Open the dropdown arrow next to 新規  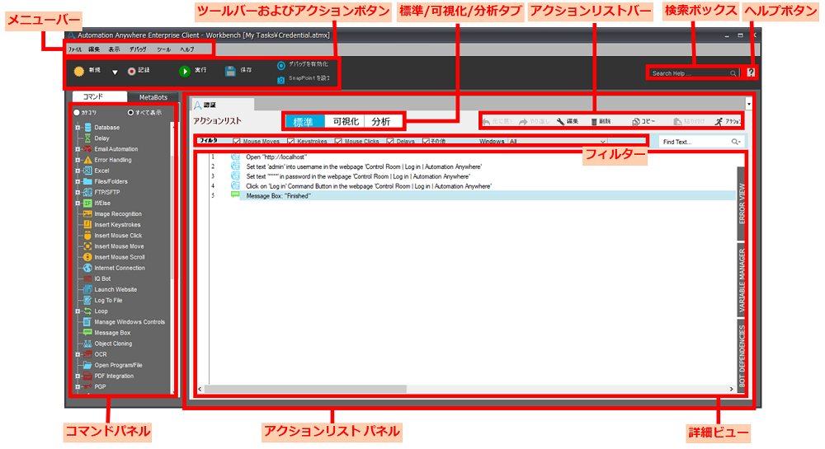click(x=115, y=72)
